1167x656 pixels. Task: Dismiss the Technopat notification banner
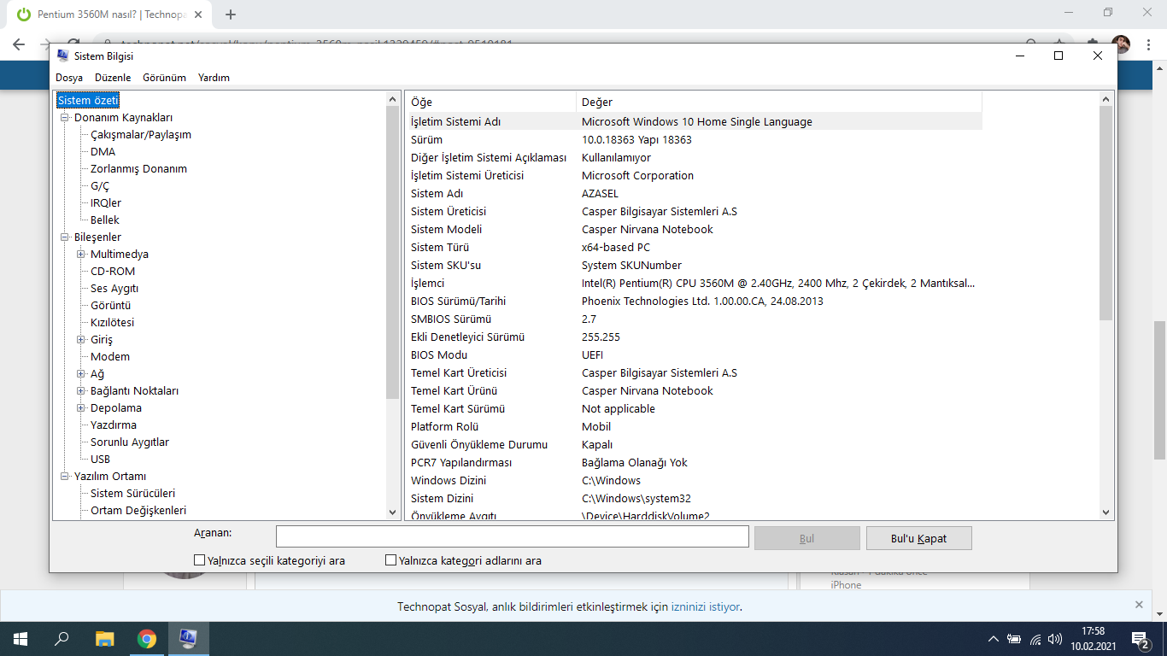1139,605
